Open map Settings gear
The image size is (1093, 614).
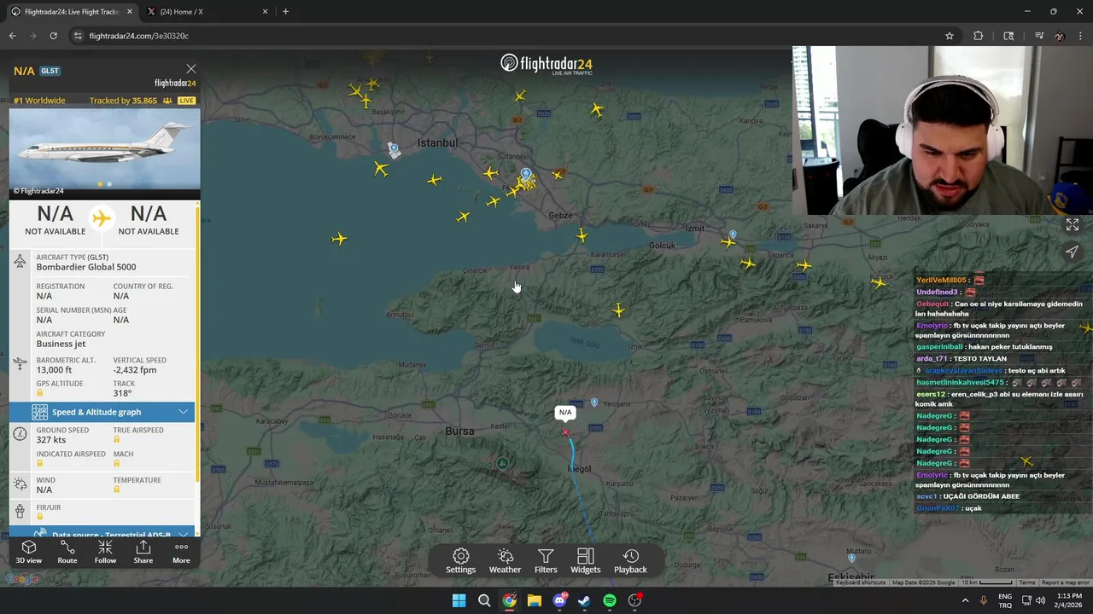(x=460, y=561)
